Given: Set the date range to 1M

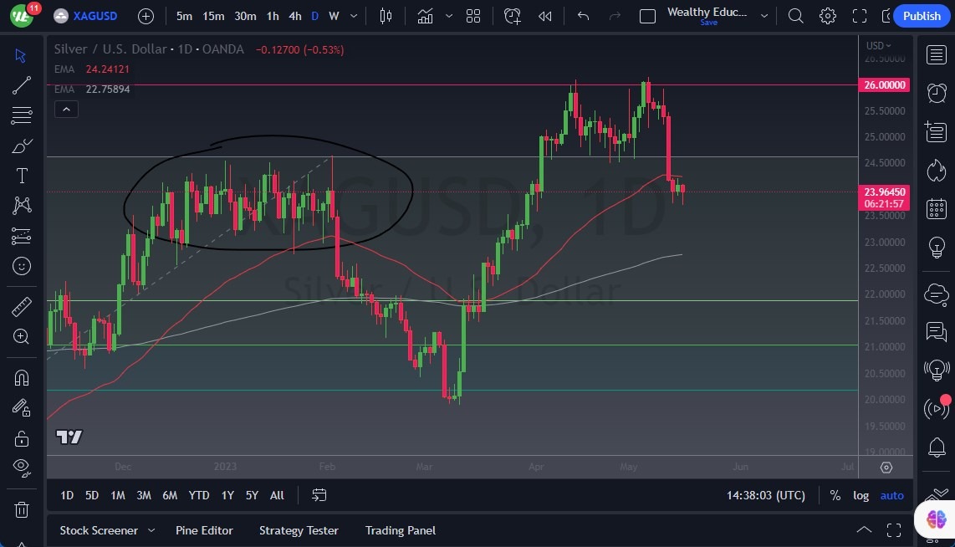Looking at the screenshot, I should pos(118,495).
